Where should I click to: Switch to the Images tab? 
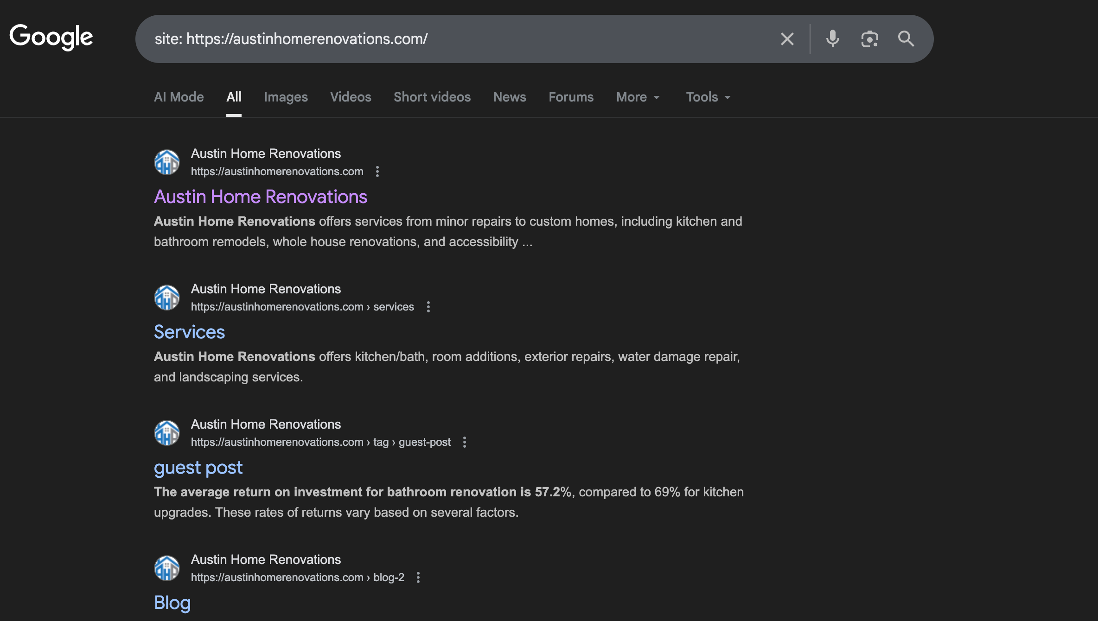click(x=286, y=97)
